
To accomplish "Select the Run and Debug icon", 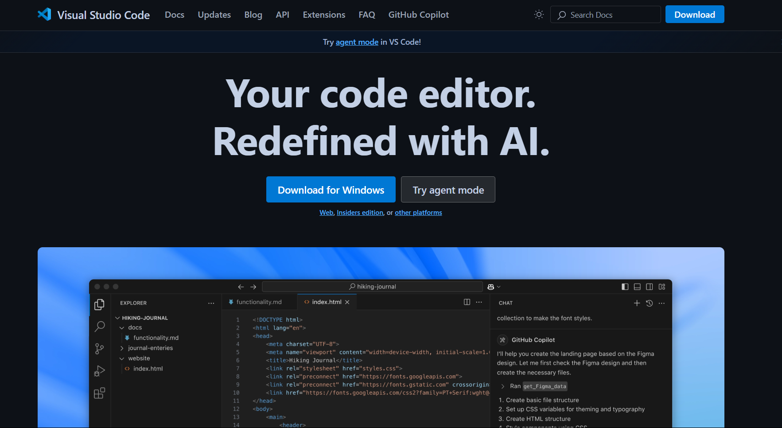I will pos(99,371).
